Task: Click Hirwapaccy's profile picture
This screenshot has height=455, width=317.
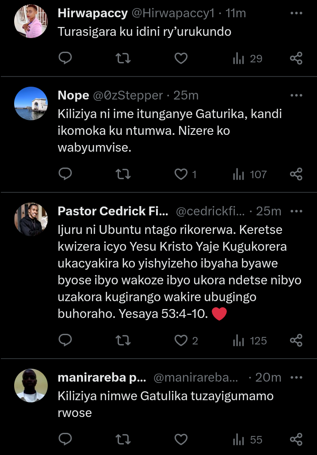Action: [31, 22]
